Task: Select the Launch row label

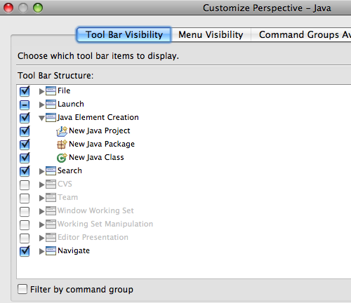Action: (71, 104)
